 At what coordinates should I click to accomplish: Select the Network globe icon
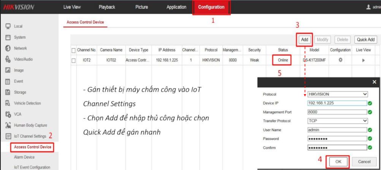(x=8, y=48)
